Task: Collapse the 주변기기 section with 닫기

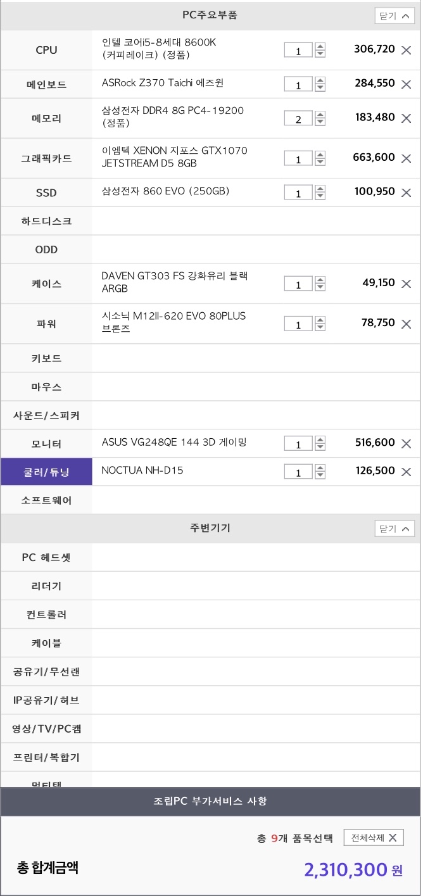Action: coord(395,529)
